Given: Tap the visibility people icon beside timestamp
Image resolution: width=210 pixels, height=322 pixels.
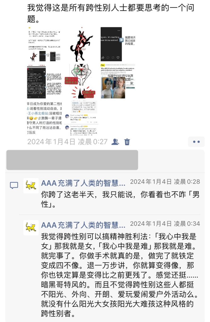Looking at the screenshot, I should [115, 142].
